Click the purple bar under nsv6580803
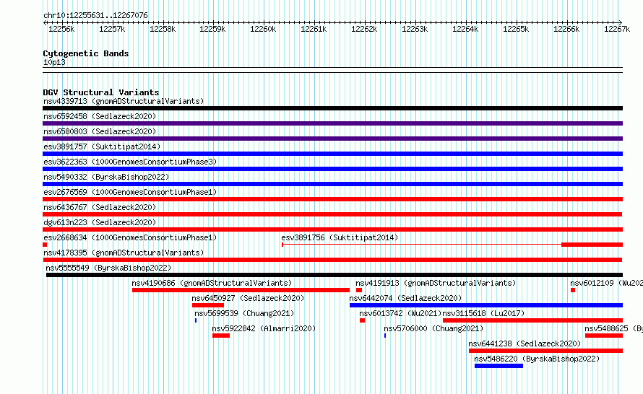This screenshot has height=394, width=643. pyautogui.click(x=332, y=139)
